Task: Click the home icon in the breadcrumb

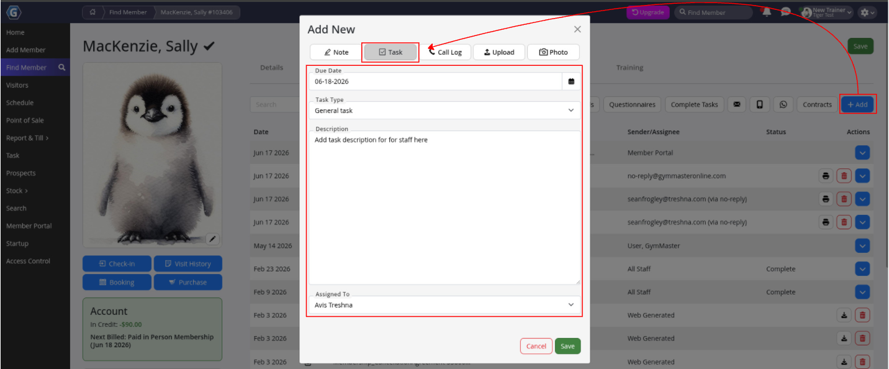Action: pos(93,12)
